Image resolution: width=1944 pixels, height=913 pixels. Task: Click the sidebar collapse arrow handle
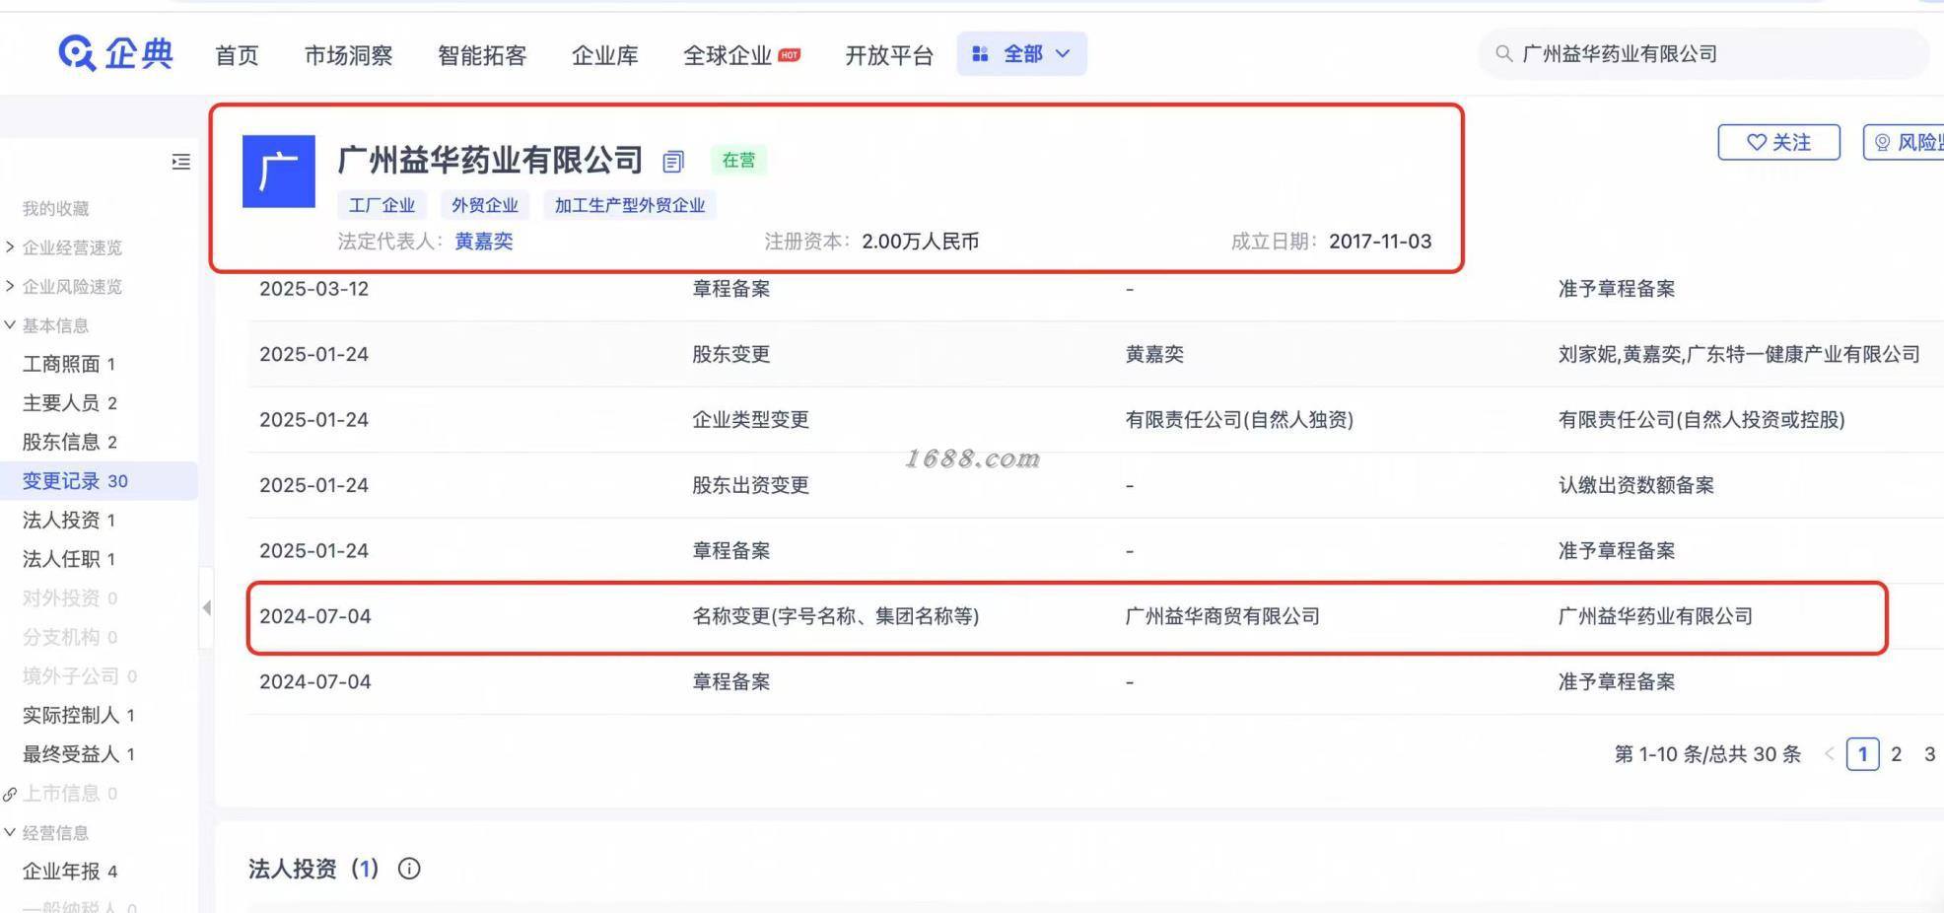[x=206, y=607]
